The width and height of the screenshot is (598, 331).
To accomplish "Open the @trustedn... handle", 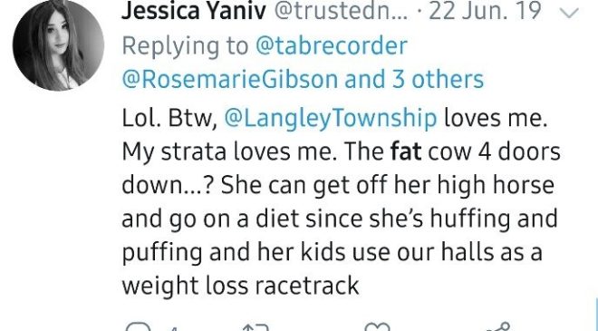I will (x=340, y=12).
